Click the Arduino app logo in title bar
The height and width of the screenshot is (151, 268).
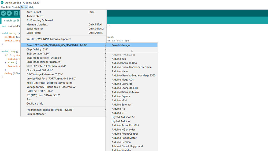coord(2,3)
